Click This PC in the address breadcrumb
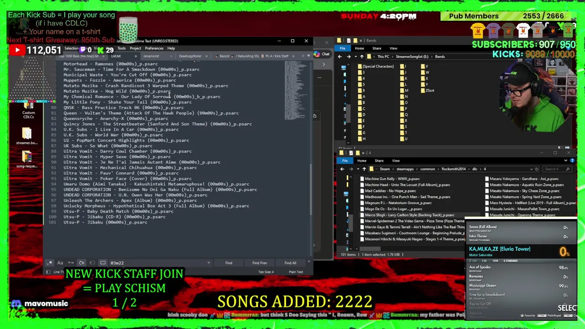Screen dimensions: 585x329 [x=383, y=57]
